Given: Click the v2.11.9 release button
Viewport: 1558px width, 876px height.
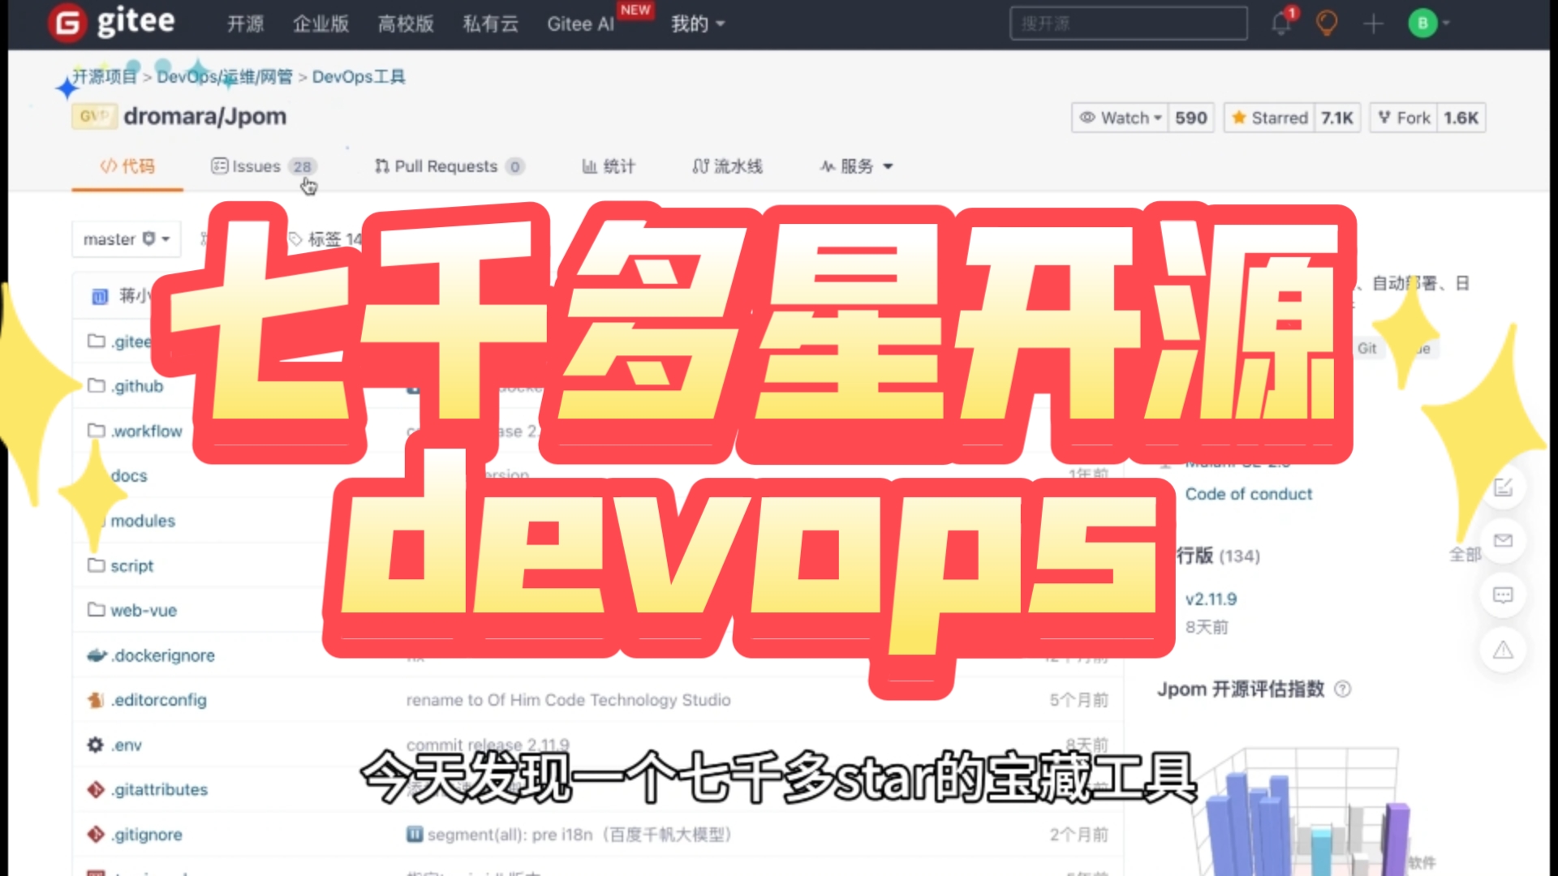Looking at the screenshot, I should click(x=1210, y=598).
